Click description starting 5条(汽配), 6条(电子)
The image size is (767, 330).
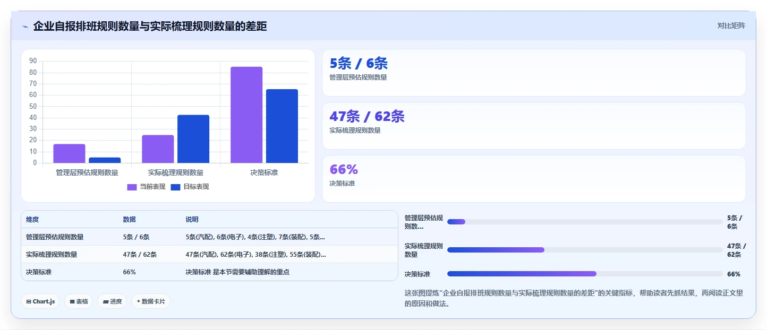[x=255, y=237]
